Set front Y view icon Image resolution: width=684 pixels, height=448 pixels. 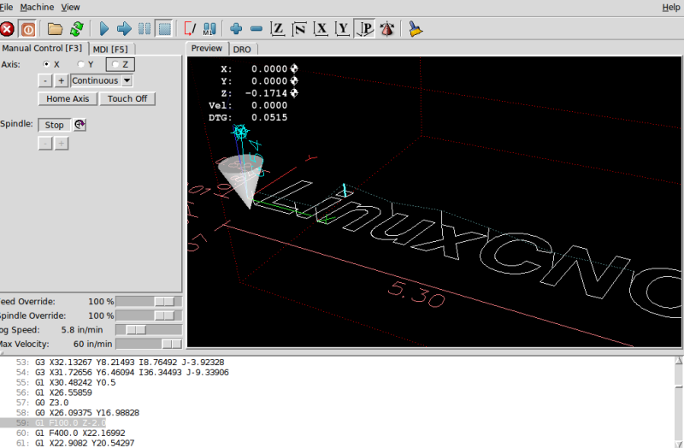(x=343, y=29)
